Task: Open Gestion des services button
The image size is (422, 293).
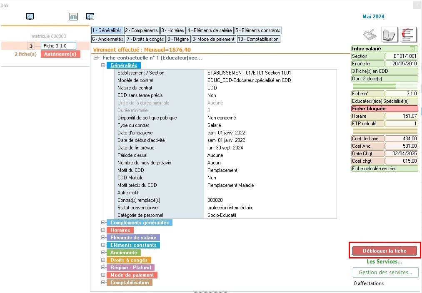Action: point(385,273)
